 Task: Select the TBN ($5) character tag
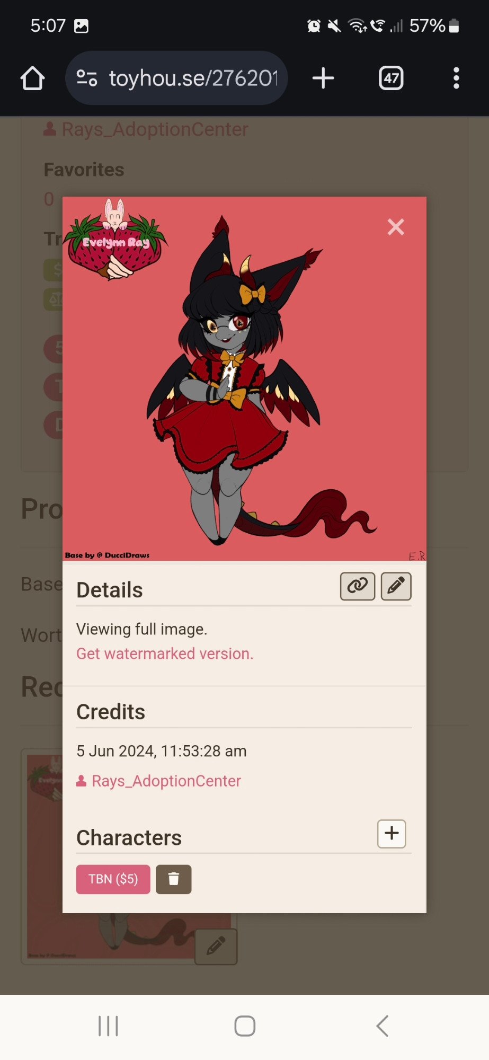click(x=113, y=879)
